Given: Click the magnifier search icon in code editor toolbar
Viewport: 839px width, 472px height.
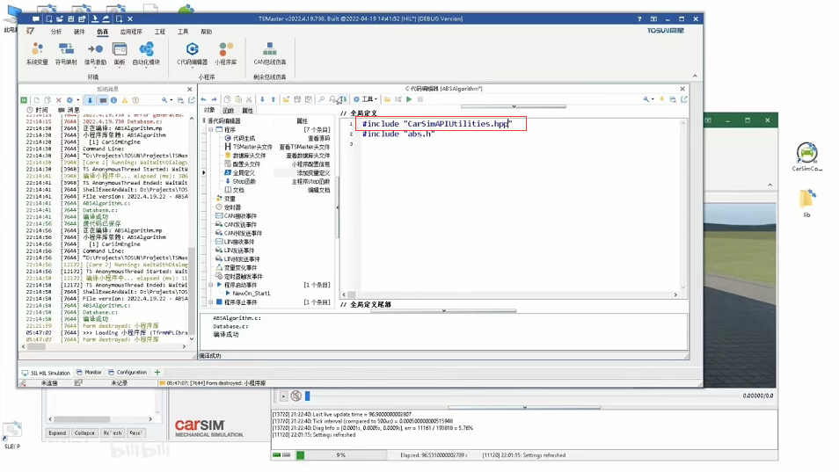Looking at the screenshot, I should (x=321, y=99).
